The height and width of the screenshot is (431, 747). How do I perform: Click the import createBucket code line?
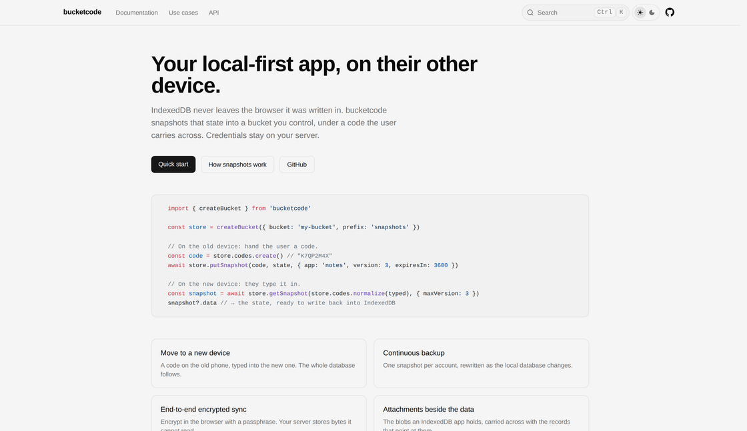[239, 209]
